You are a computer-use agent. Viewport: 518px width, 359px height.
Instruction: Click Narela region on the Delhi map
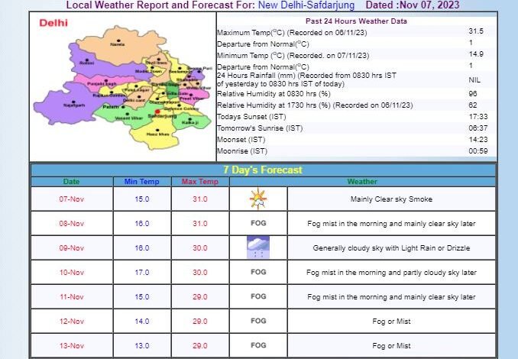[117, 44]
